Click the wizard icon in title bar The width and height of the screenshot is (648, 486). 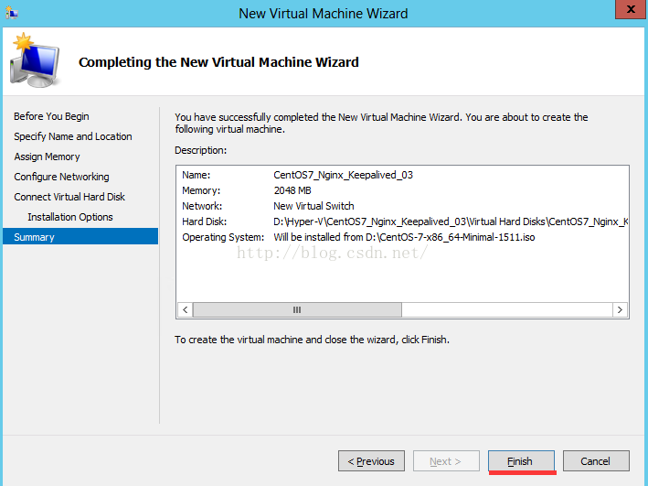click(12, 13)
